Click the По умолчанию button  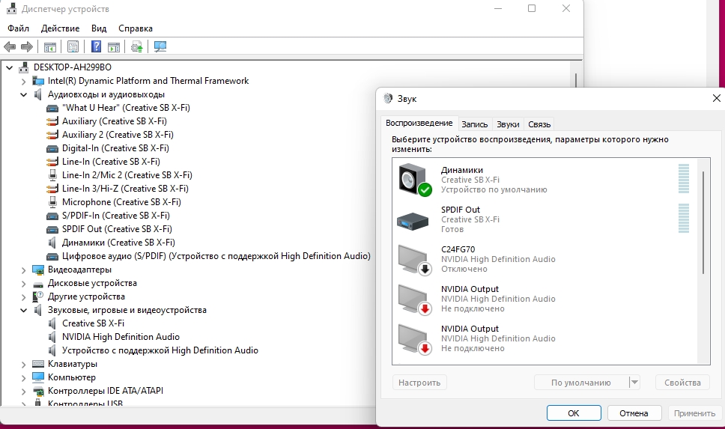pos(581,383)
